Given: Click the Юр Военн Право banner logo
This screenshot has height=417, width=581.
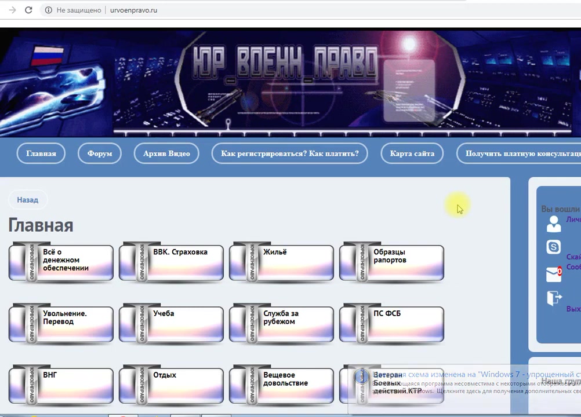Looking at the screenshot, I should (285, 63).
